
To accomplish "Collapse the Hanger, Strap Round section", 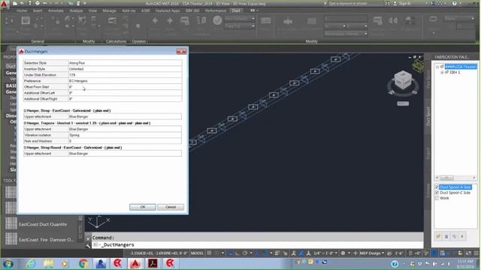I will point(25,148).
